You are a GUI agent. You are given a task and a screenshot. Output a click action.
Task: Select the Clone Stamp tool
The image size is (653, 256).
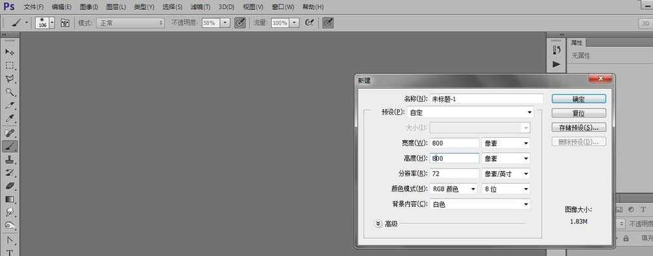[x=10, y=159]
